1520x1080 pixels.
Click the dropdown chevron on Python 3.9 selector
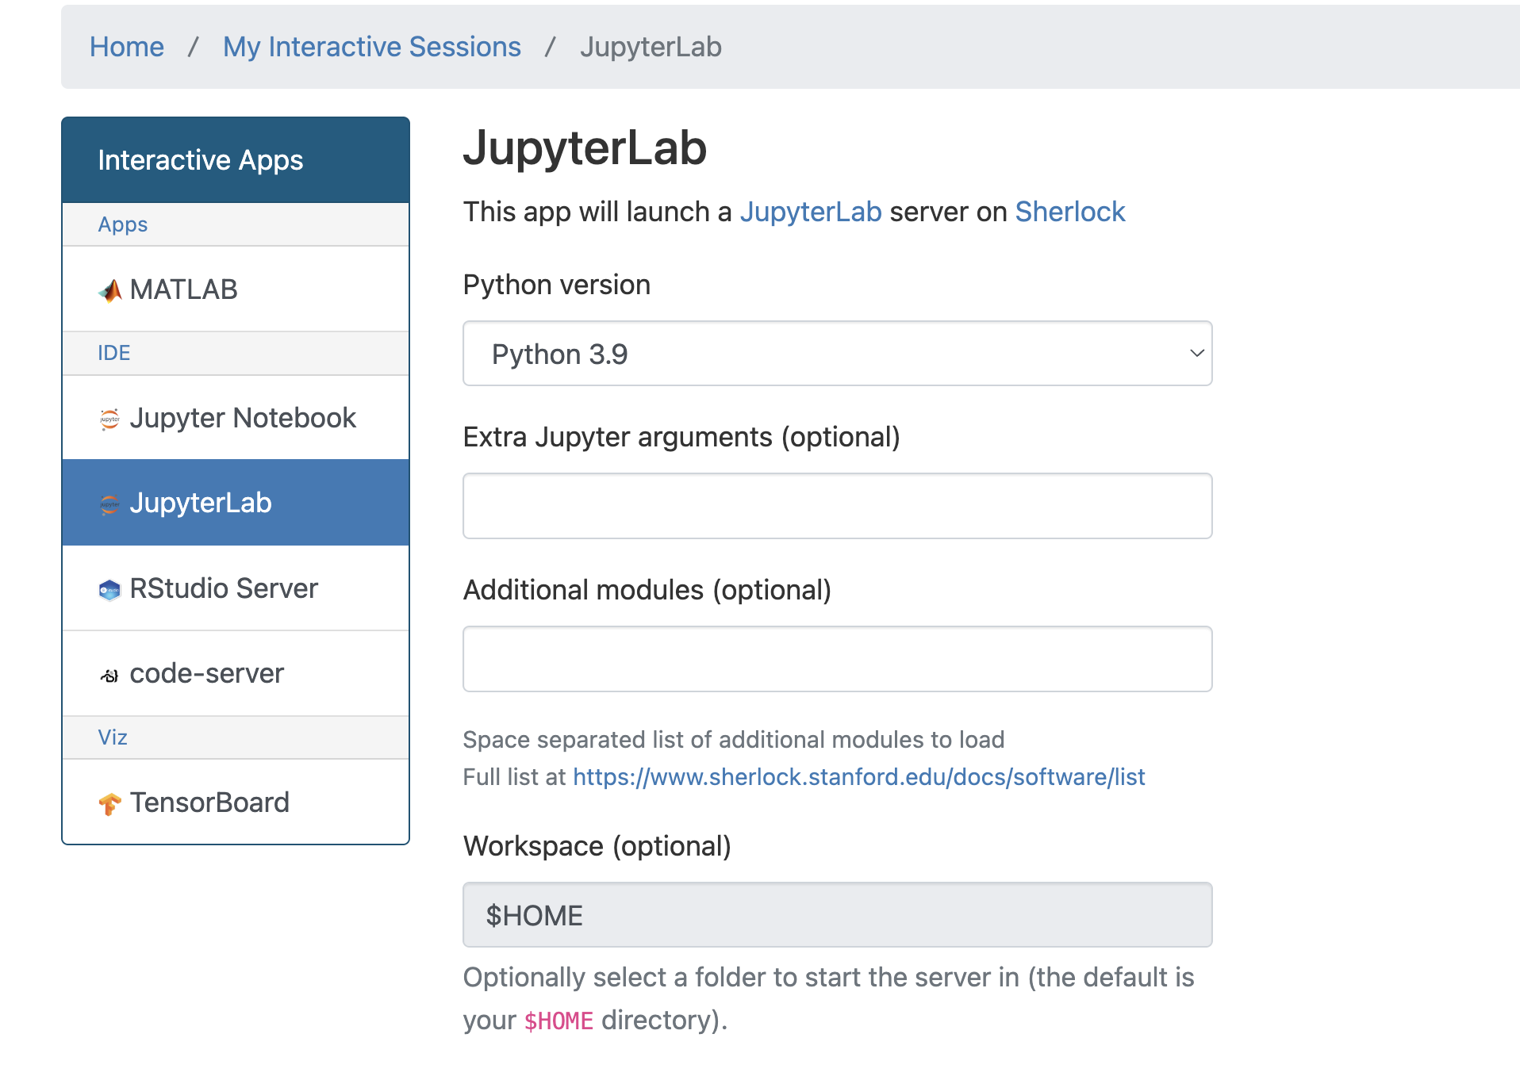(1196, 354)
